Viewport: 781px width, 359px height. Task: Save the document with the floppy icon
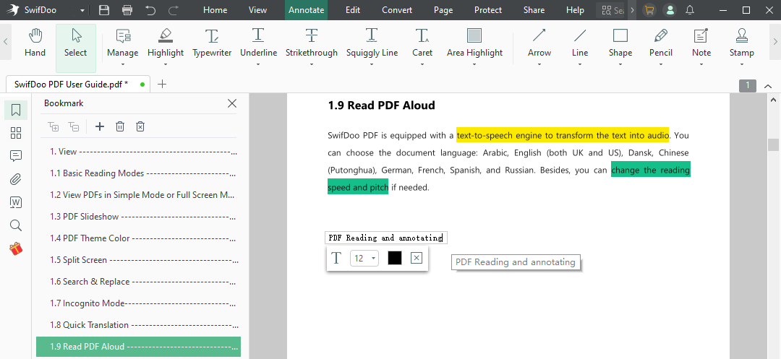pyautogui.click(x=104, y=10)
